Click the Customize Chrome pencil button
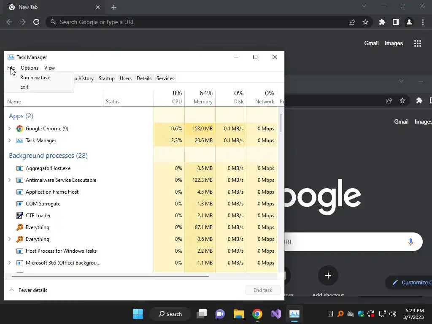The width and height of the screenshot is (432, 324). [409, 282]
